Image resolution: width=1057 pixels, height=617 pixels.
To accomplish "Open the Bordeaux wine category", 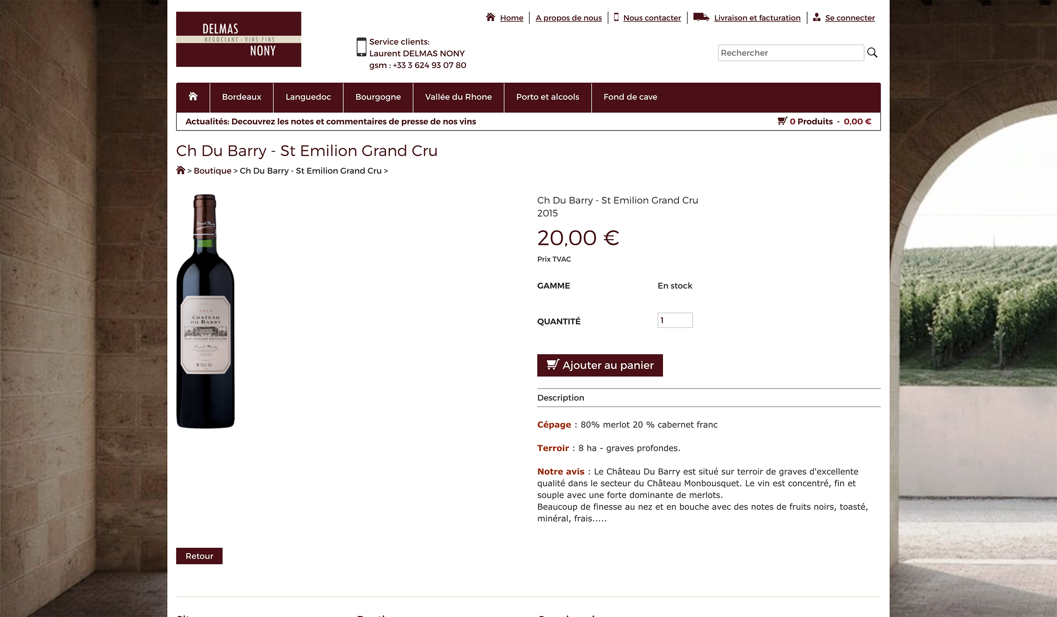I will point(241,97).
